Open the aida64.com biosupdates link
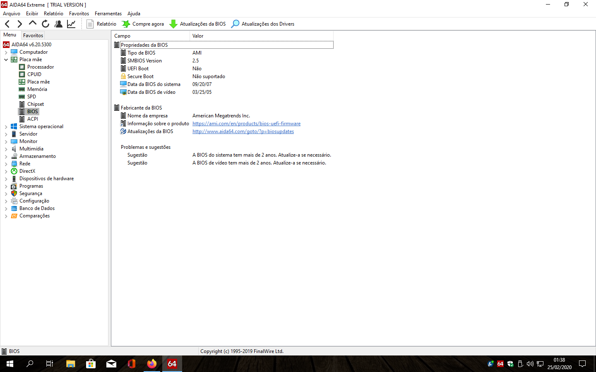 click(x=243, y=131)
